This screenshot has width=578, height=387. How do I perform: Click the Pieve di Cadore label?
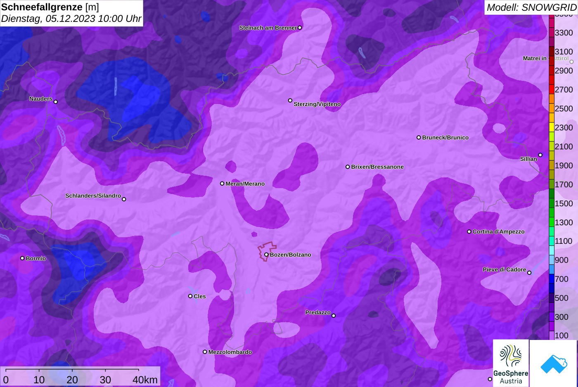click(505, 269)
